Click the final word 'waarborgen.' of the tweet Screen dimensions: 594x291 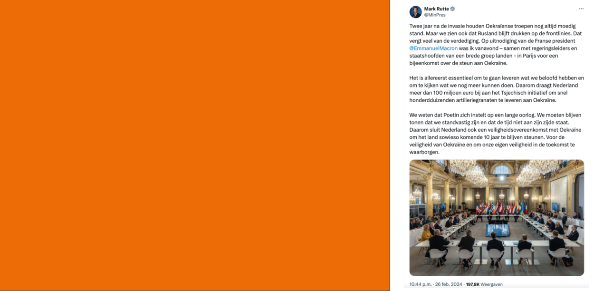(424, 152)
